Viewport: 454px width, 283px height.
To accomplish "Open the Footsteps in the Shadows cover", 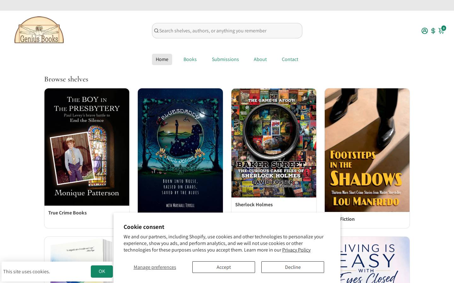I will coord(367,150).
